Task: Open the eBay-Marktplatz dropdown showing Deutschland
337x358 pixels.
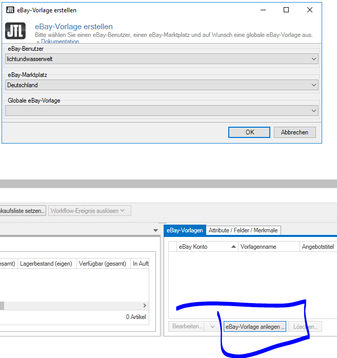Action: tap(162, 85)
